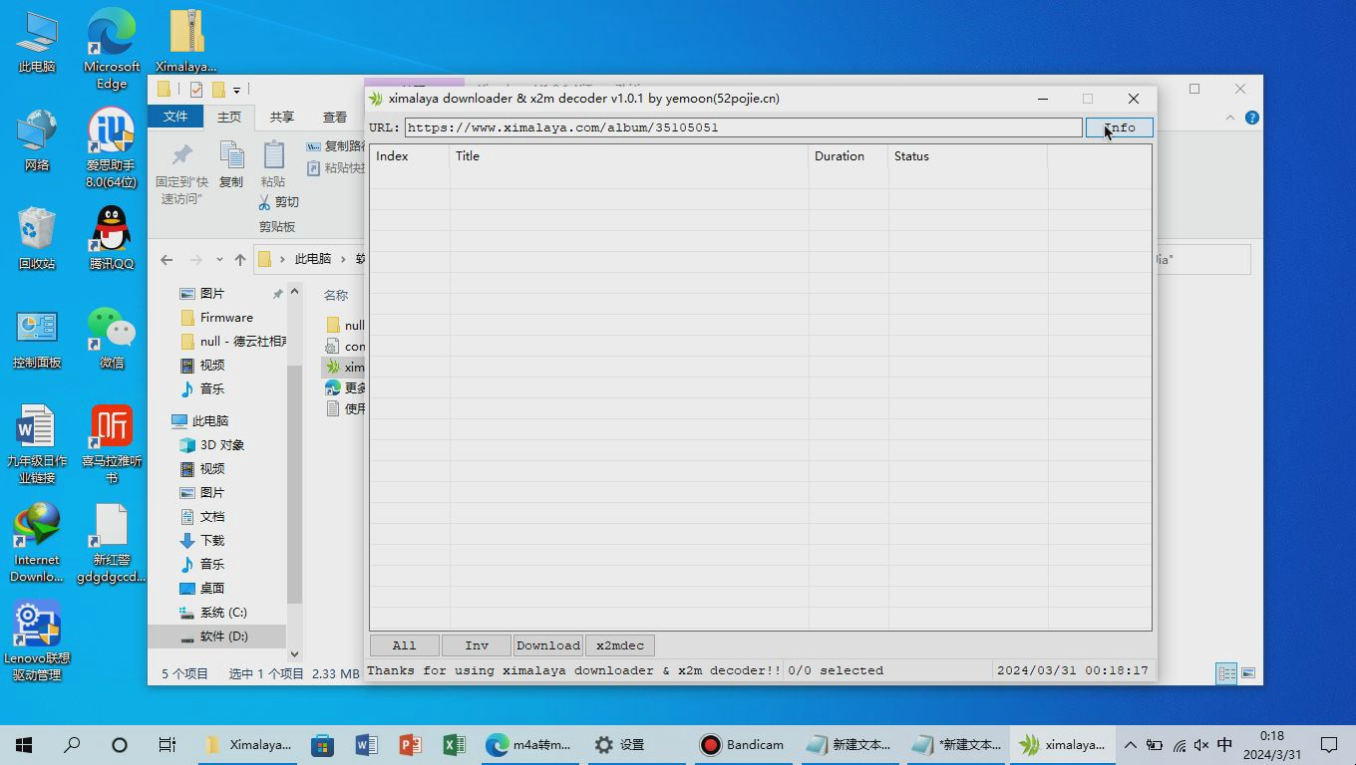
Task: Switch to Bandicam taskbar window
Action: point(742,745)
